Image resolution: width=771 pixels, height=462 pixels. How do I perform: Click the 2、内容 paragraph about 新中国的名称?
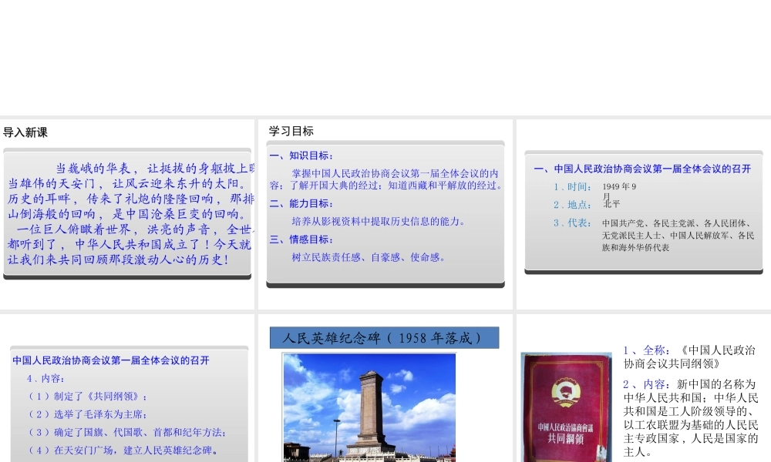[691, 418]
